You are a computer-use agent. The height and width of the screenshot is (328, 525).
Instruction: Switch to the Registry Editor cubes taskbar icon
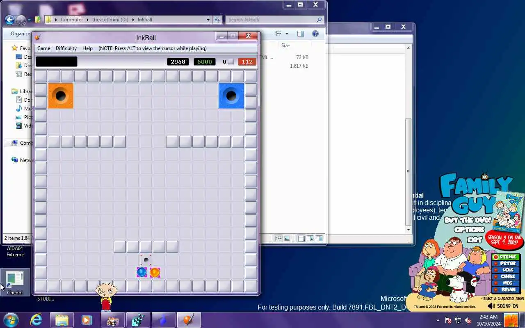(x=138, y=320)
